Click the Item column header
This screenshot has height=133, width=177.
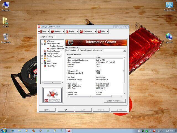tap(81, 57)
